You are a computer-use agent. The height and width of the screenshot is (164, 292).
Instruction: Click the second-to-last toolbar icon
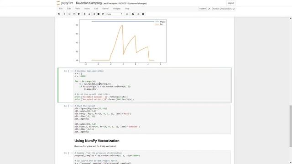pyautogui.click(x=138, y=14)
